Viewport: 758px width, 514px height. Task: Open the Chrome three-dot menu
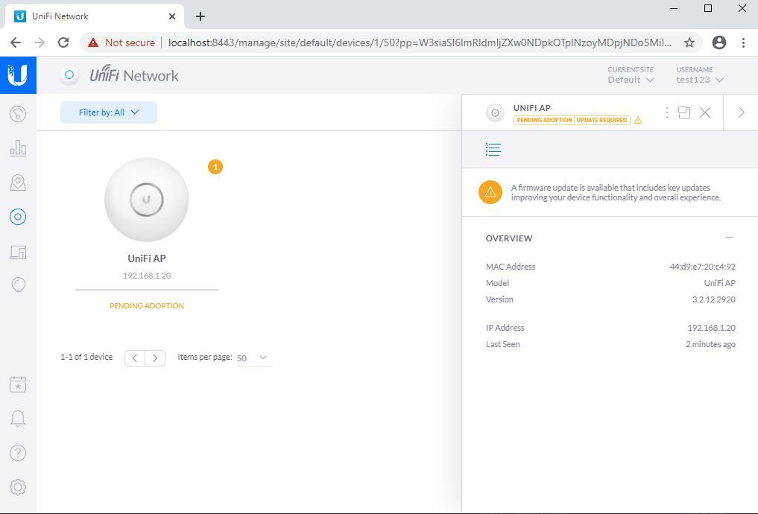744,42
